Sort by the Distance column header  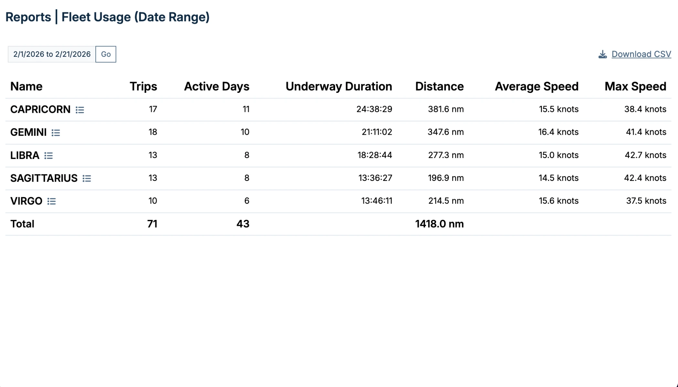(x=439, y=86)
